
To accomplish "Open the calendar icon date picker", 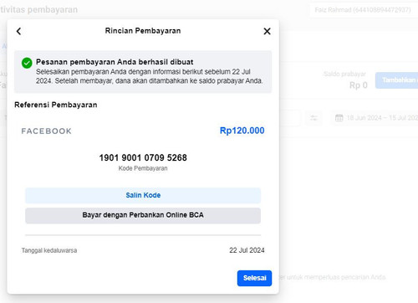I will (339, 118).
